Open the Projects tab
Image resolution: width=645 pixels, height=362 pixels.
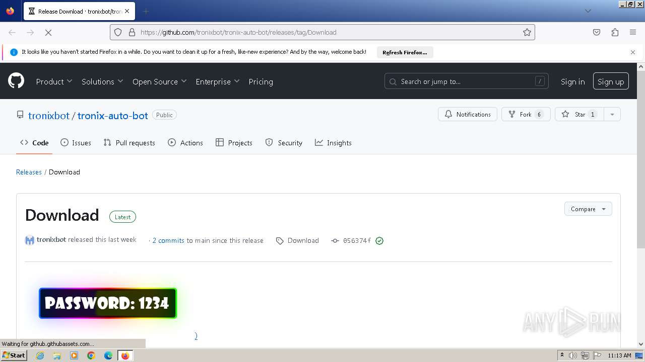pos(234,143)
